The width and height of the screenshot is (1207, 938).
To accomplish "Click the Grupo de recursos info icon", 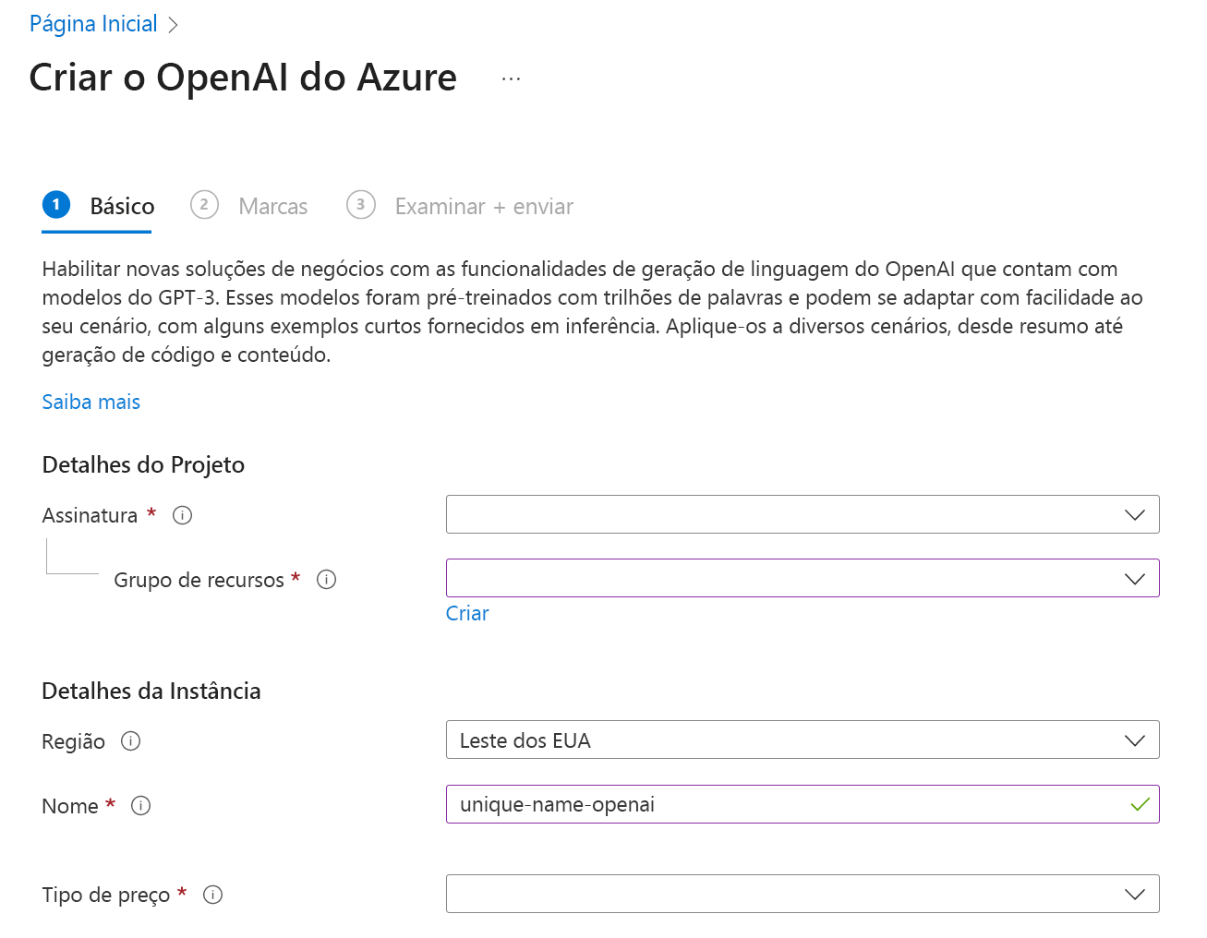I will point(326,580).
